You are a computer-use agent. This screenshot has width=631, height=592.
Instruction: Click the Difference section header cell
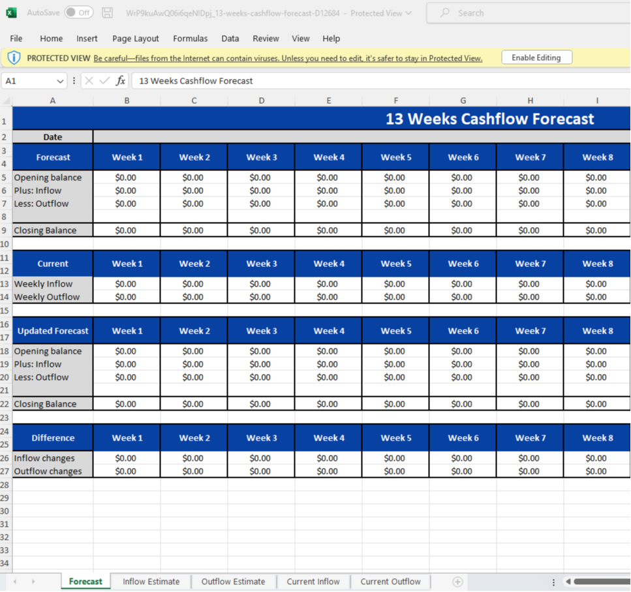coord(53,438)
